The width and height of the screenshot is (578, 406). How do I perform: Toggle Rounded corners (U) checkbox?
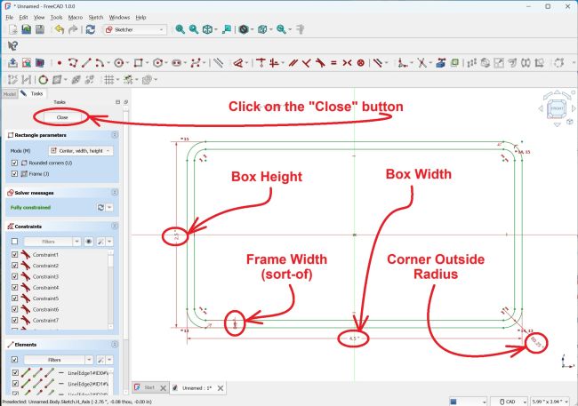(x=15, y=163)
